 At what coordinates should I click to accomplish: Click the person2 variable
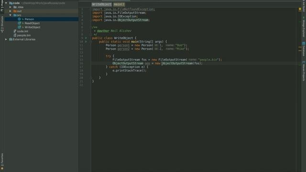coord(123,49)
